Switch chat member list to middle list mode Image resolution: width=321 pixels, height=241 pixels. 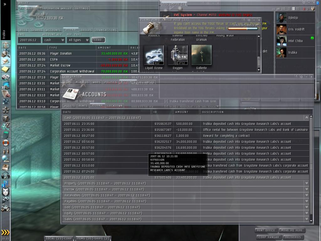click(x=293, y=8)
